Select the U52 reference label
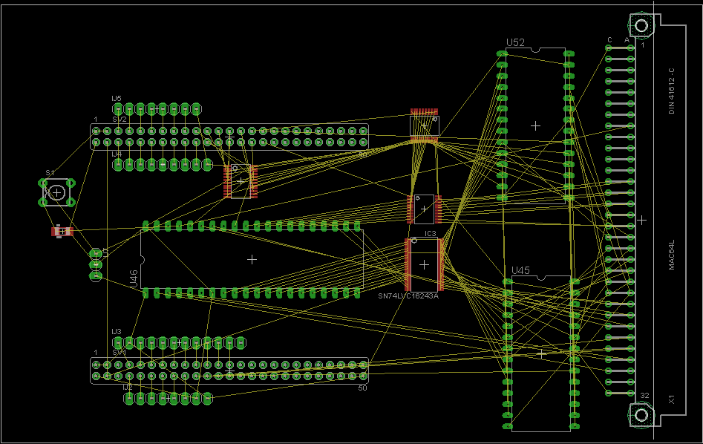703x444 pixels. [515, 42]
